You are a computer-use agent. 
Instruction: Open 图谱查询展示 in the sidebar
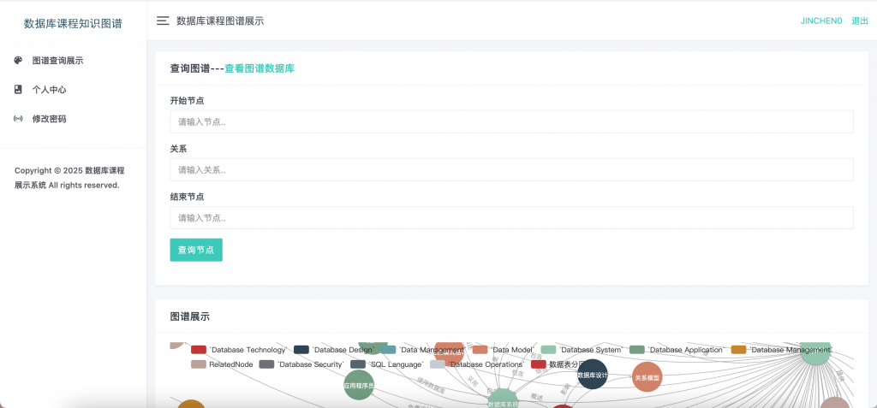point(57,61)
